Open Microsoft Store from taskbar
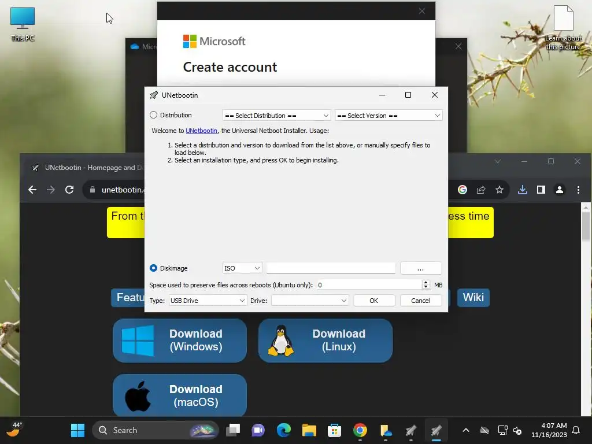Viewport: 592px width, 444px height. (x=335, y=430)
